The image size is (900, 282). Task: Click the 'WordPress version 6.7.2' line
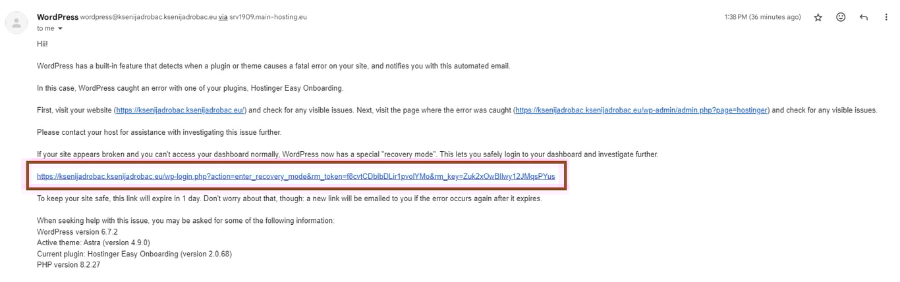pos(77,232)
